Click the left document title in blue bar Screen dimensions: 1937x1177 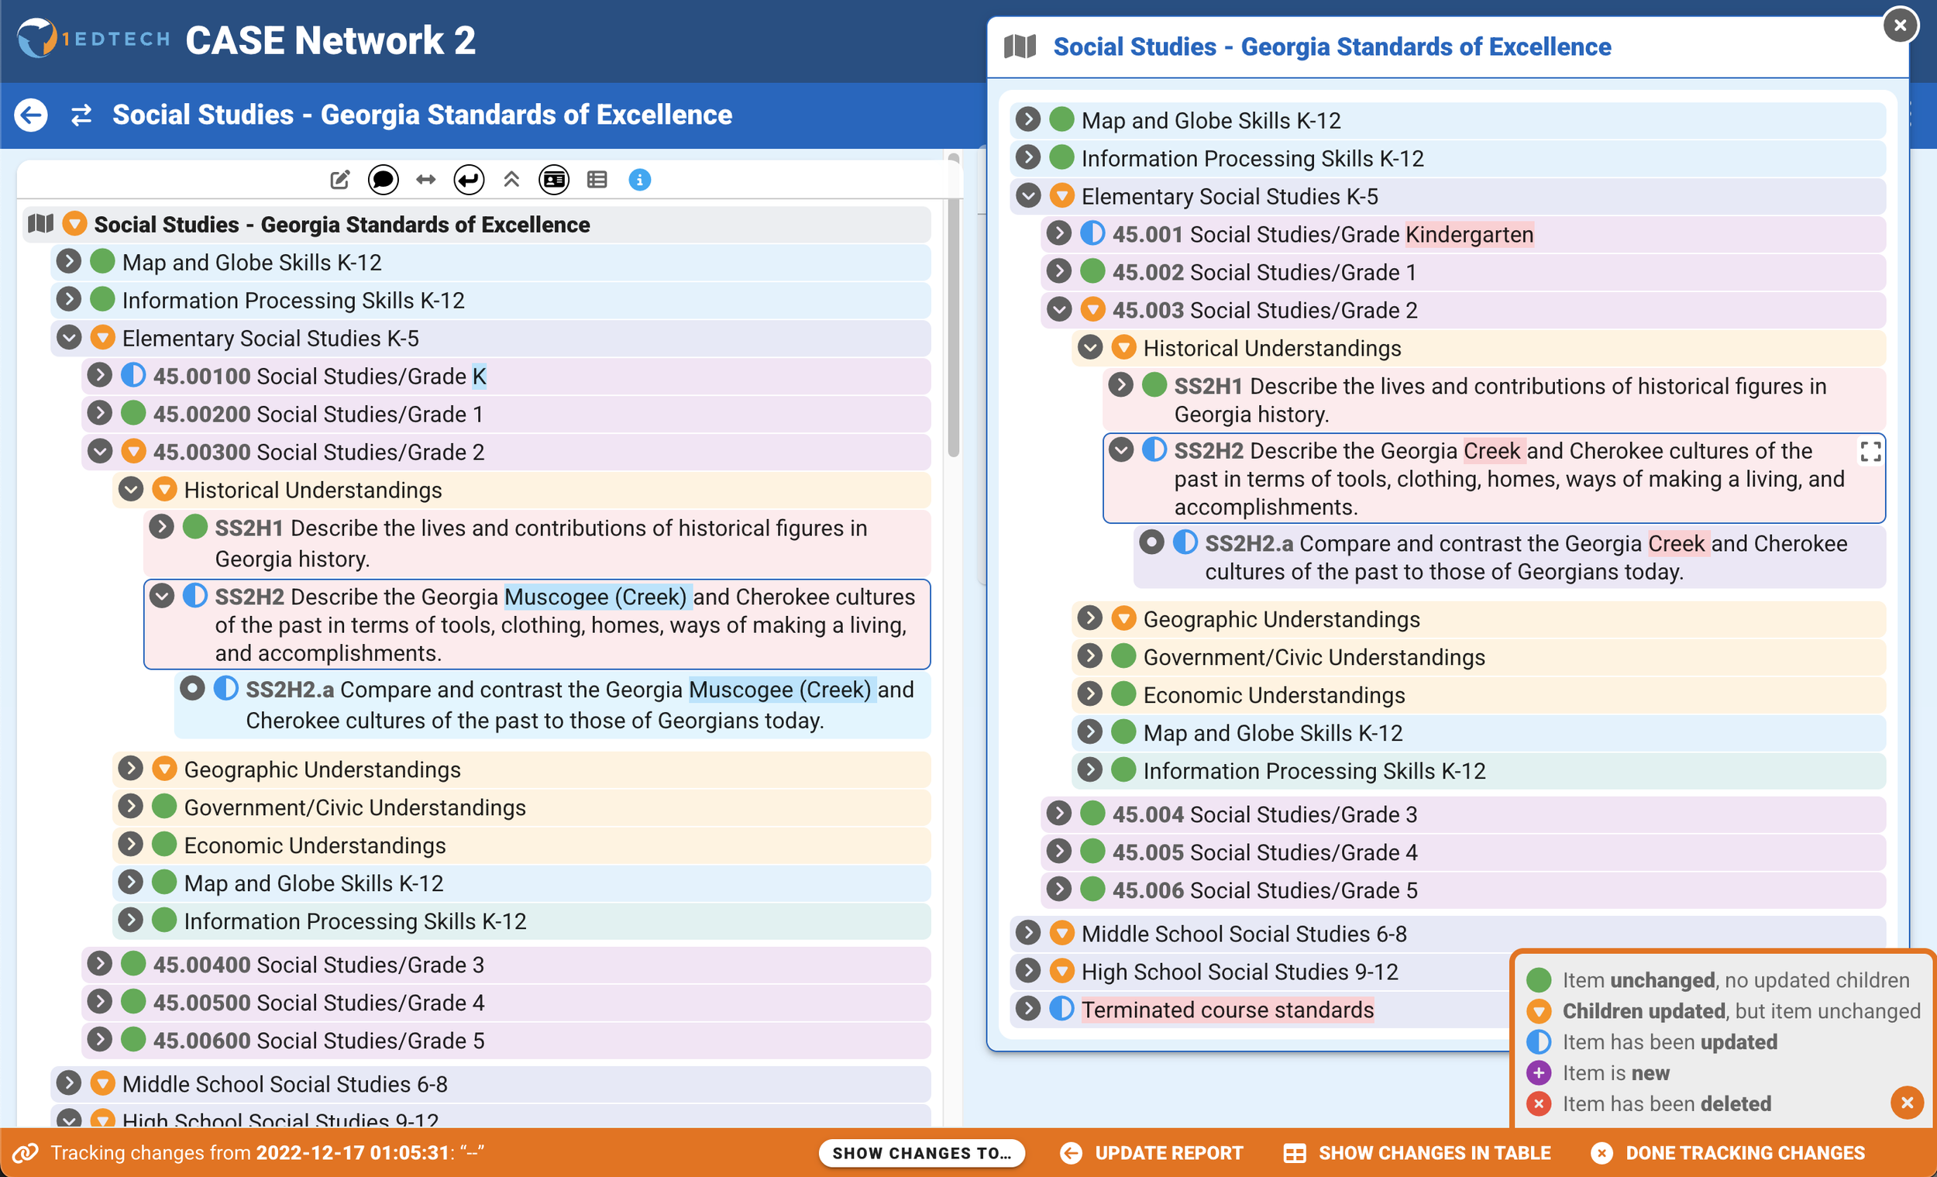tap(422, 115)
